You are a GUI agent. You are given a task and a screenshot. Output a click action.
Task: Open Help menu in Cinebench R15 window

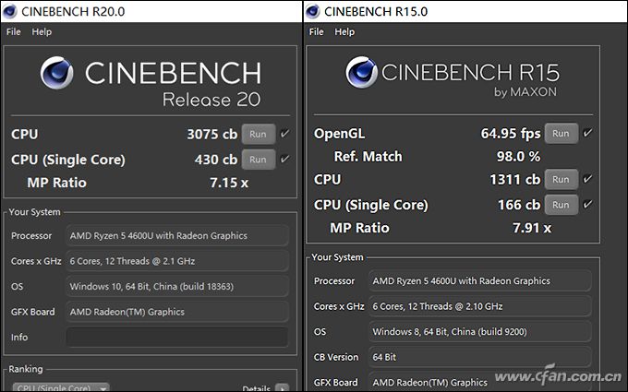click(x=344, y=31)
